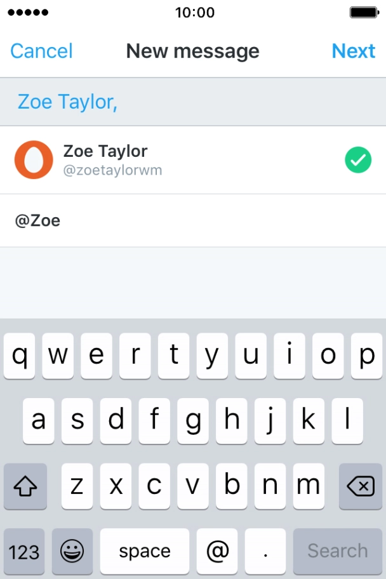Screen dimensions: 386x579
Task: Tap the recipient field with Zoe Taylor
Action: tap(190, 102)
